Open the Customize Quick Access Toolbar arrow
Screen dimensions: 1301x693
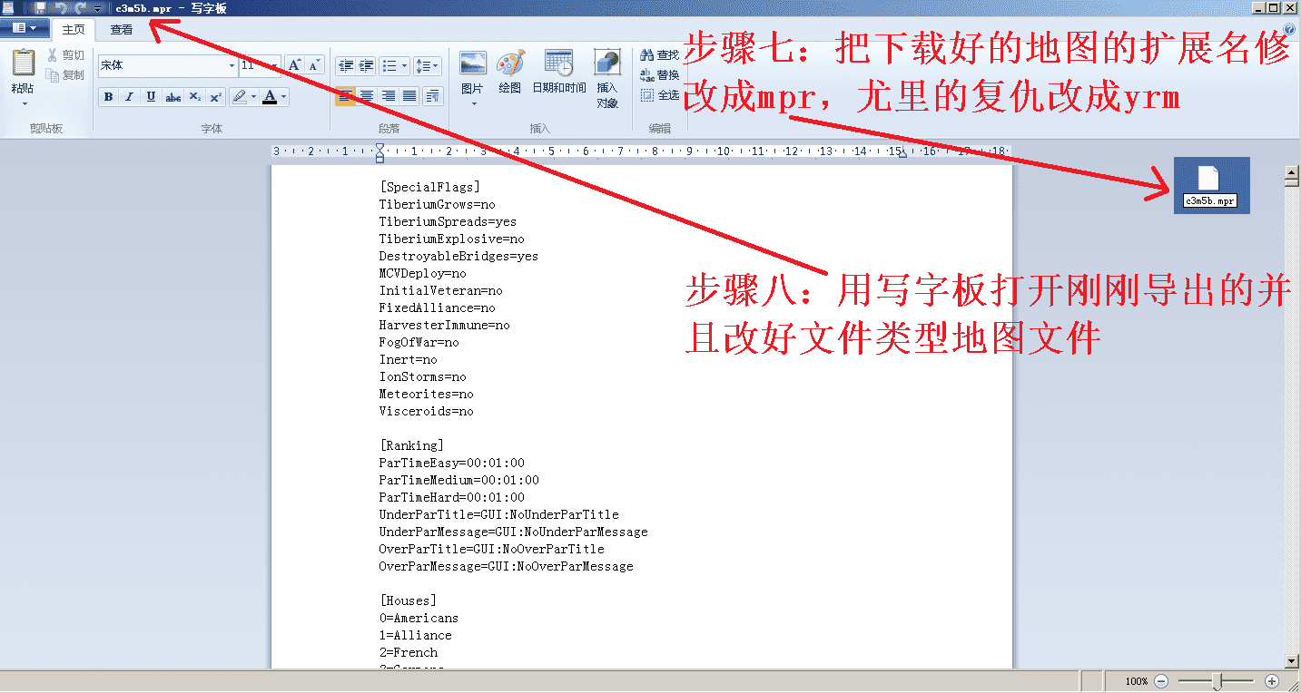point(97,8)
